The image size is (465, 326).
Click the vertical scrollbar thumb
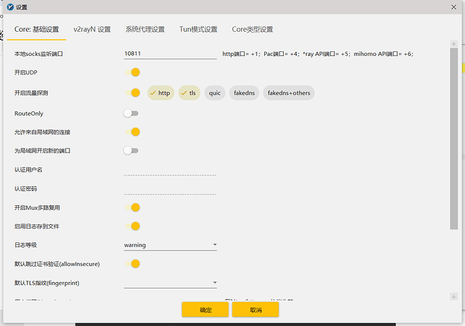coord(454,138)
